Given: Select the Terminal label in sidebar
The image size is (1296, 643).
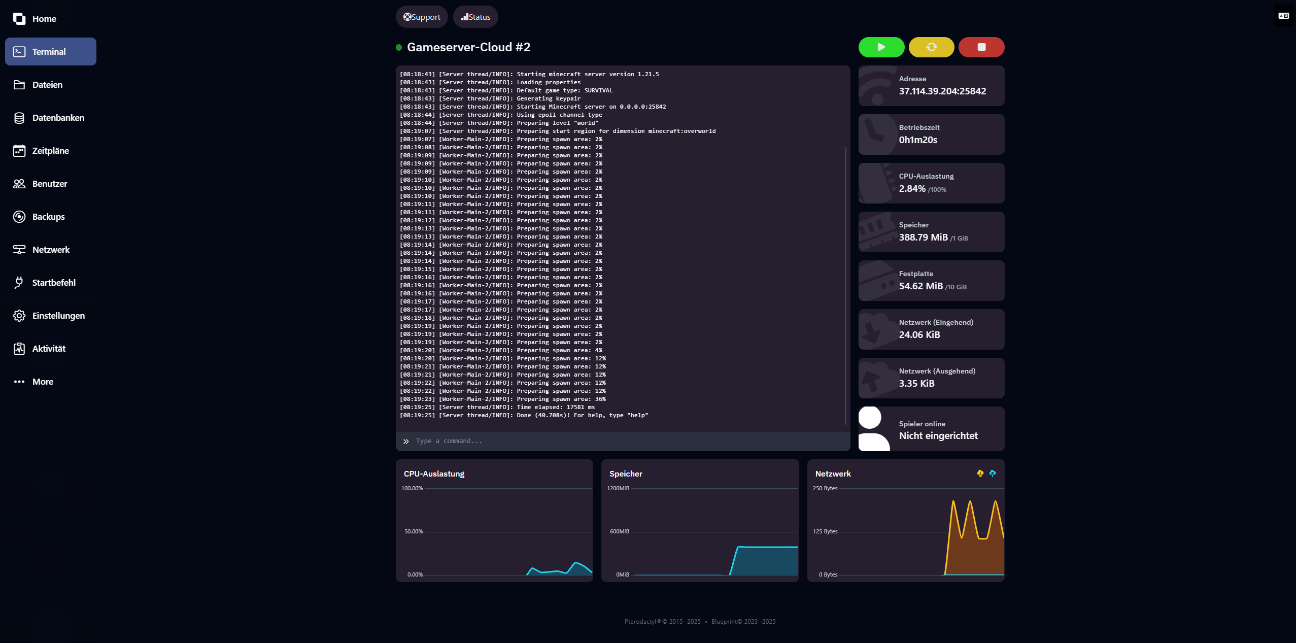Looking at the screenshot, I should coord(49,52).
